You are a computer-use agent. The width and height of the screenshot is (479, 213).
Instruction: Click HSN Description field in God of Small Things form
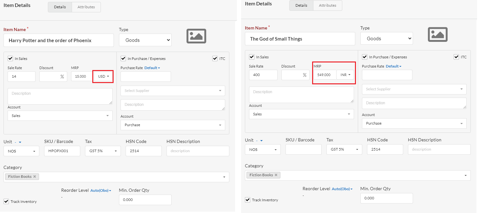(439, 149)
